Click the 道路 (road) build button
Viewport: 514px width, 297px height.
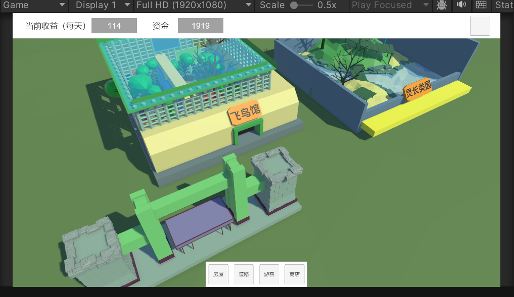click(x=244, y=274)
